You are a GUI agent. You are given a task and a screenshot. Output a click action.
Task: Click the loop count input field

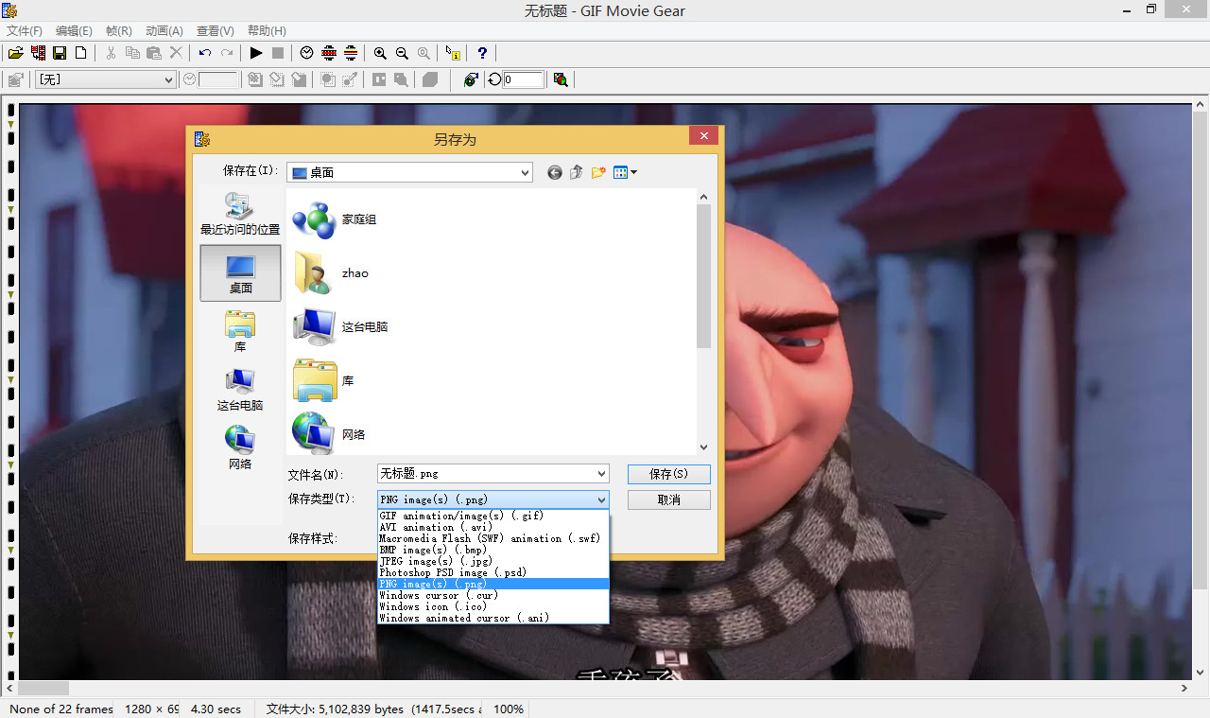(x=524, y=79)
